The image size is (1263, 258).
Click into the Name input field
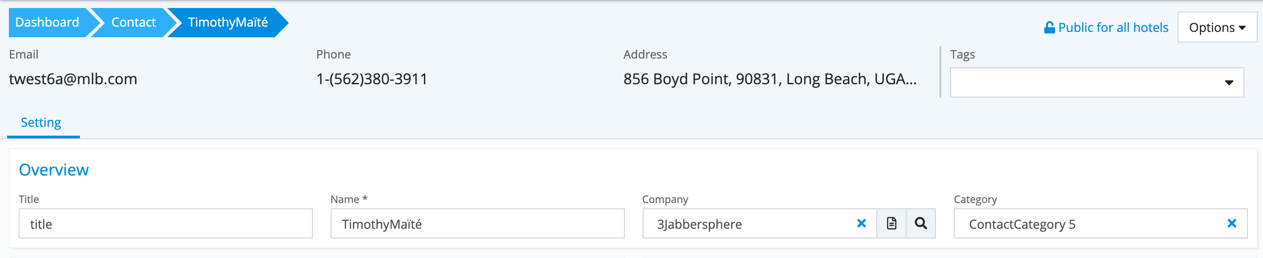click(477, 224)
